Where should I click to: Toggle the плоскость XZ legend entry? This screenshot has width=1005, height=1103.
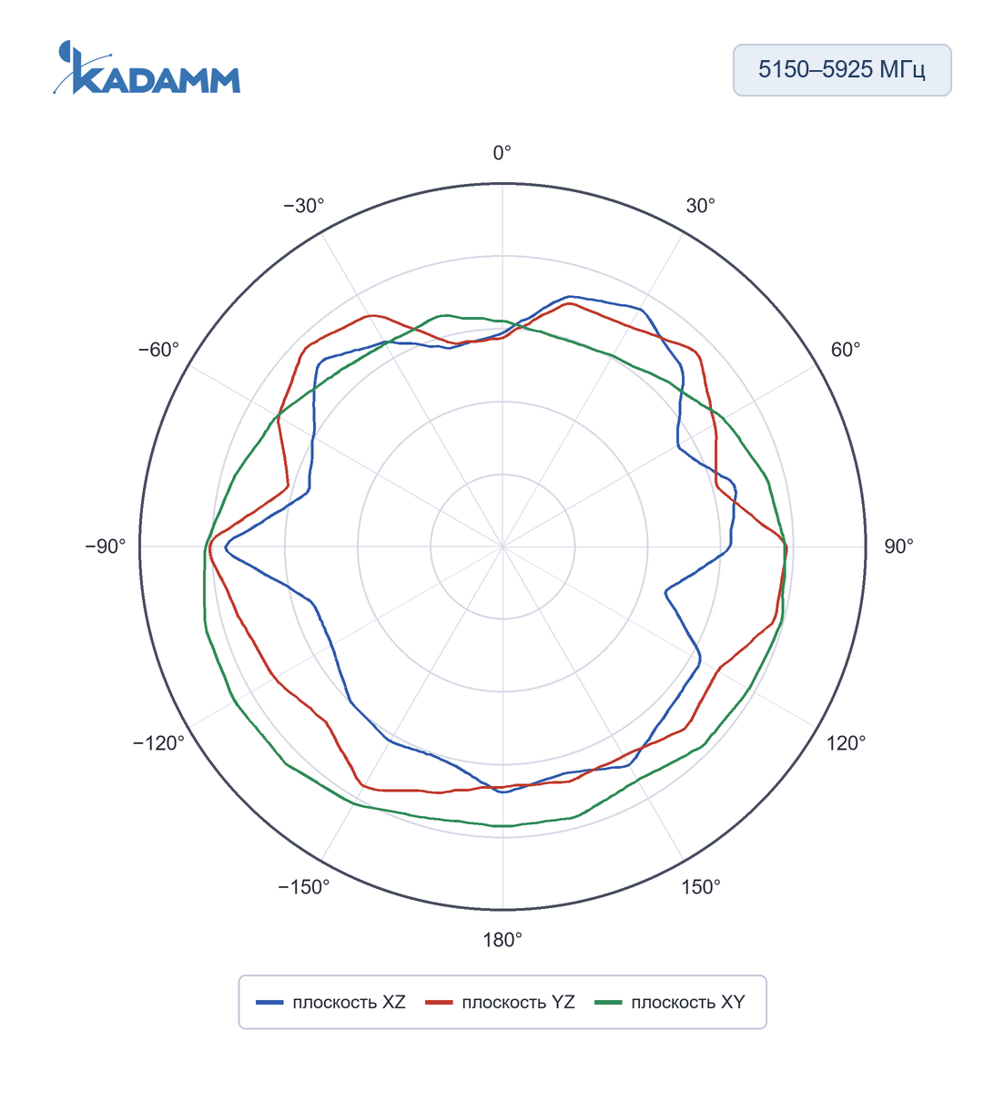point(331,1002)
